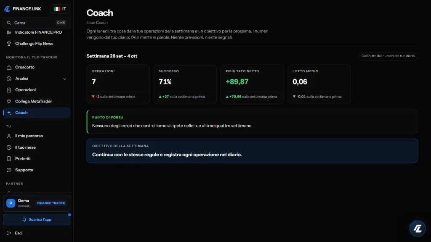Open Il mio percorso section
The image size is (431, 242).
[x=37, y=136]
